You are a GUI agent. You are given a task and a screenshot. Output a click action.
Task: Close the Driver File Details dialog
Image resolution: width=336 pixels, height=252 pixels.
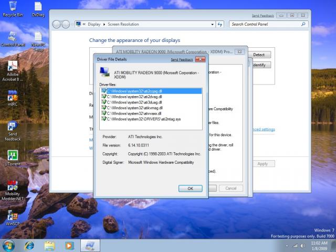[201, 59]
